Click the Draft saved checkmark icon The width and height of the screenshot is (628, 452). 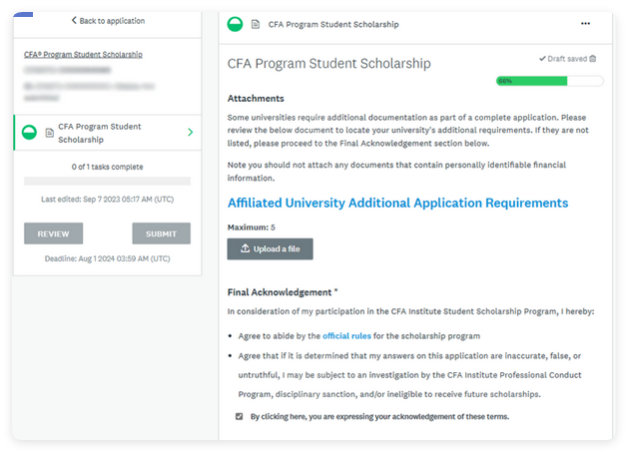pyautogui.click(x=542, y=59)
